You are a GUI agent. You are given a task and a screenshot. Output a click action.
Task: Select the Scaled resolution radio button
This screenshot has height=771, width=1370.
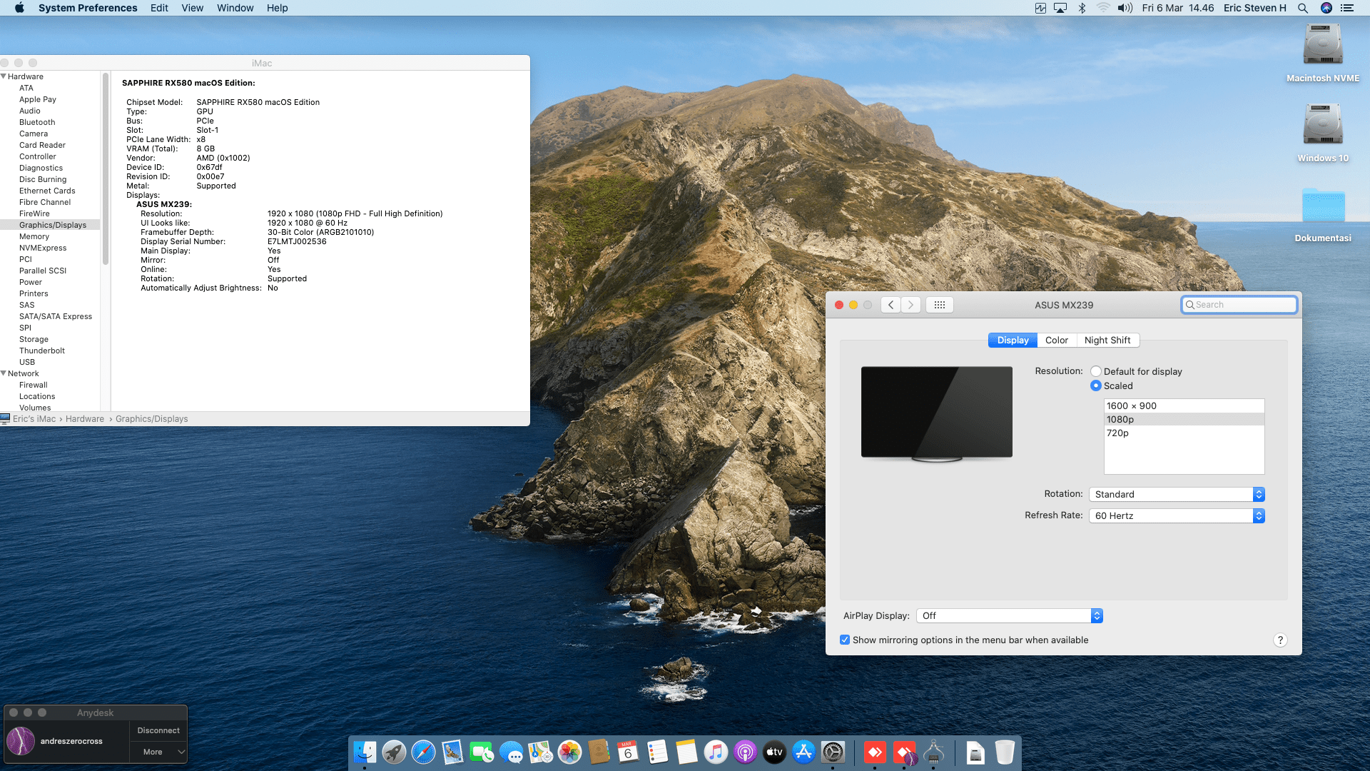(x=1096, y=385)
